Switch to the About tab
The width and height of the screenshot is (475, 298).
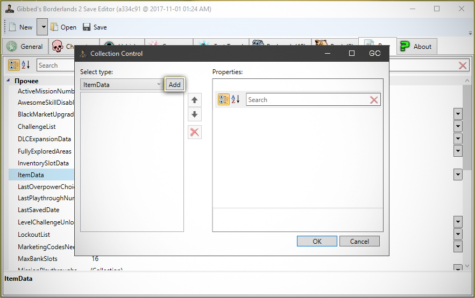(416, 47)
